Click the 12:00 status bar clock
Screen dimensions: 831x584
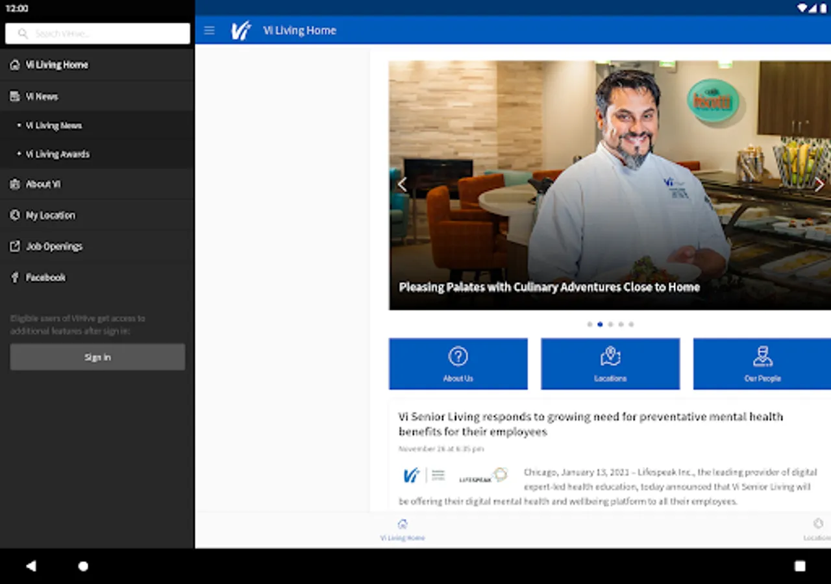[x=17, y=8]
